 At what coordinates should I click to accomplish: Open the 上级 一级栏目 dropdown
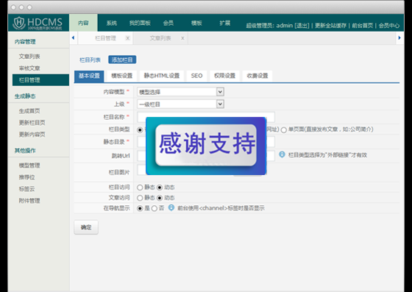180,104
